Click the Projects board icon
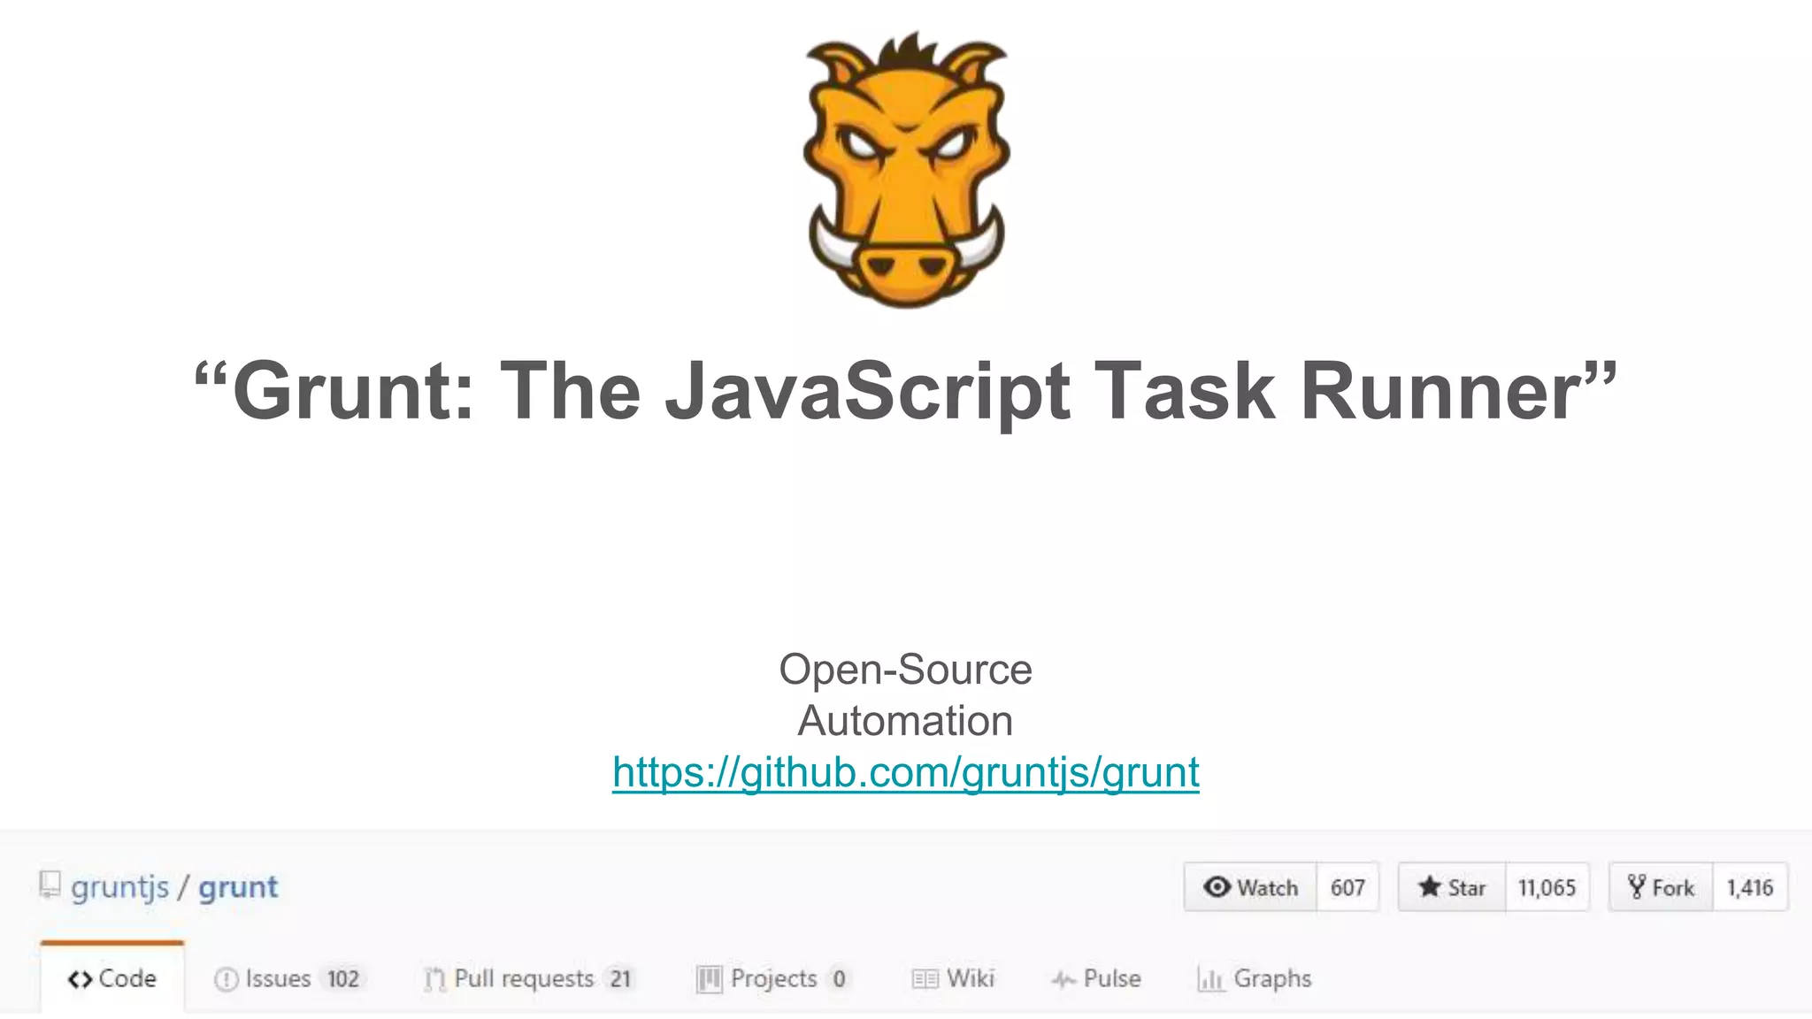The image size is (1812, 1019). click(x=709, y=979)
